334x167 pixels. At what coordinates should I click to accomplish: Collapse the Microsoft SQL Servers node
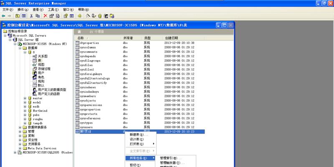[x=5, y=35]
